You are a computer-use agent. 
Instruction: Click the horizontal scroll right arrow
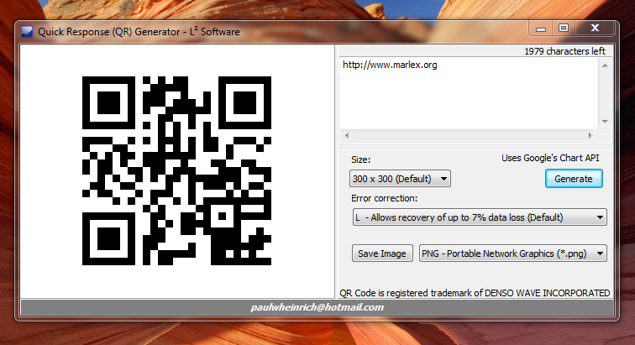[590, 136]
